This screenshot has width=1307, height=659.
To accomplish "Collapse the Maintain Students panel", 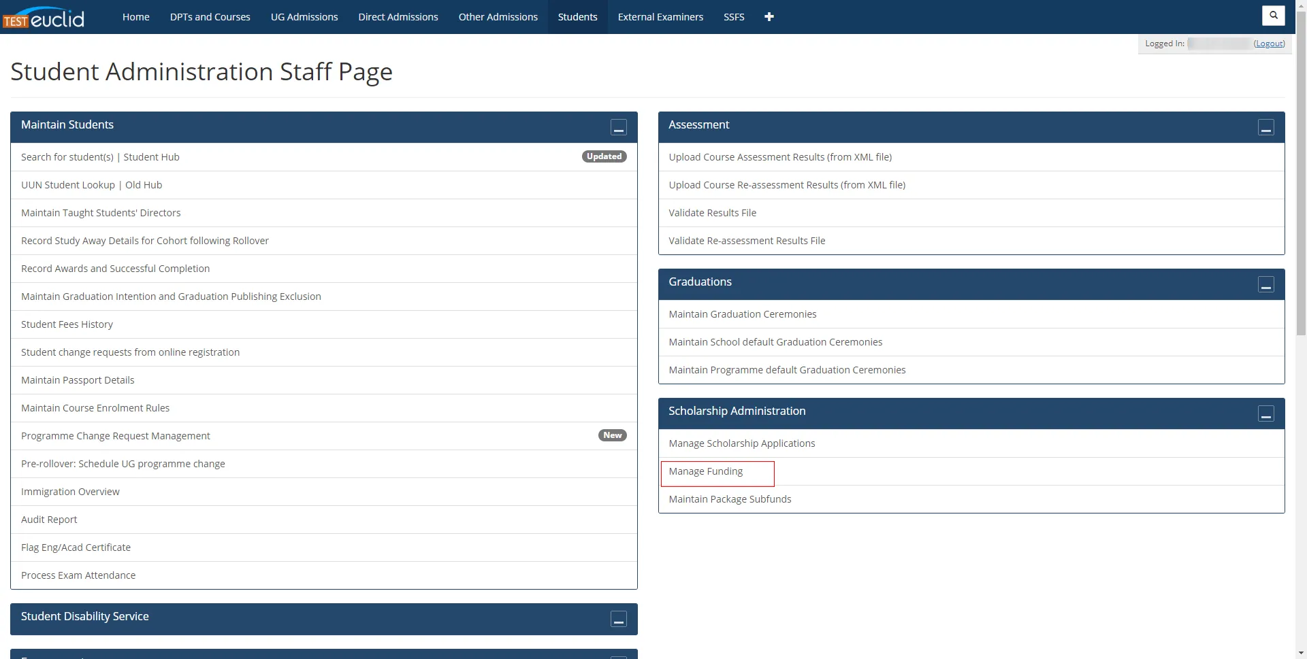I will click(x=618, y=128).
